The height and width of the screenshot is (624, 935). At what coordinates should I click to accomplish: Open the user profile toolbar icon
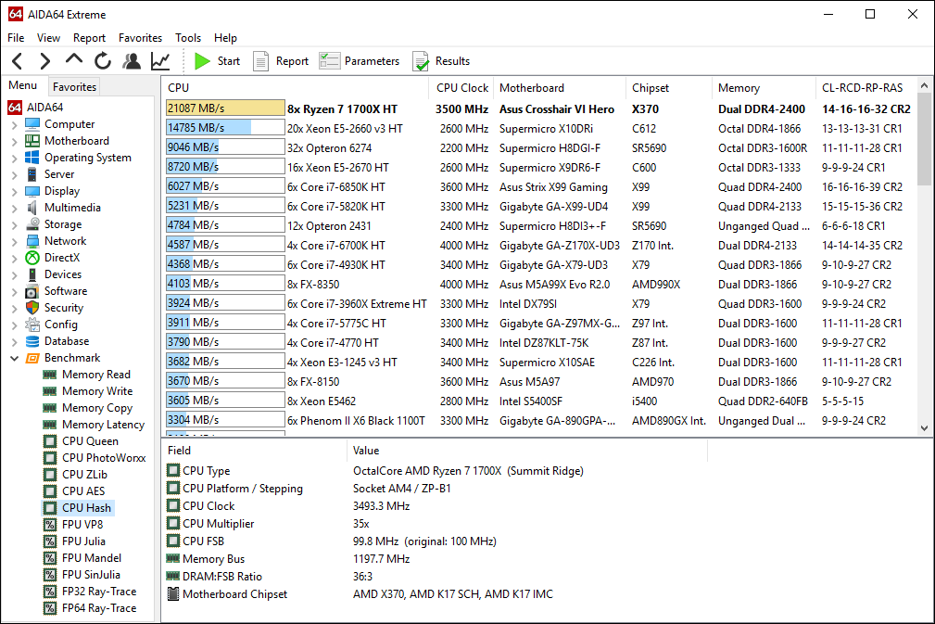[x=132, y=61]
